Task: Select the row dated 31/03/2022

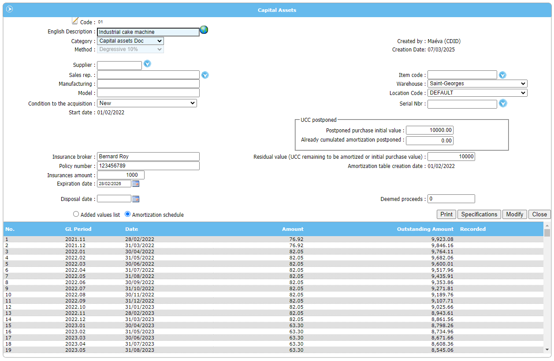Action: click(x=273, y=245)
